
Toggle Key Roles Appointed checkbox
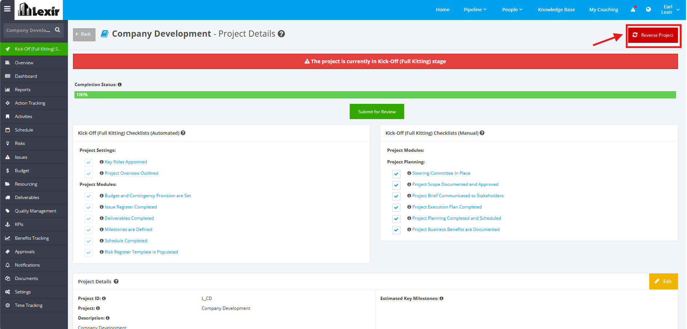89,162
